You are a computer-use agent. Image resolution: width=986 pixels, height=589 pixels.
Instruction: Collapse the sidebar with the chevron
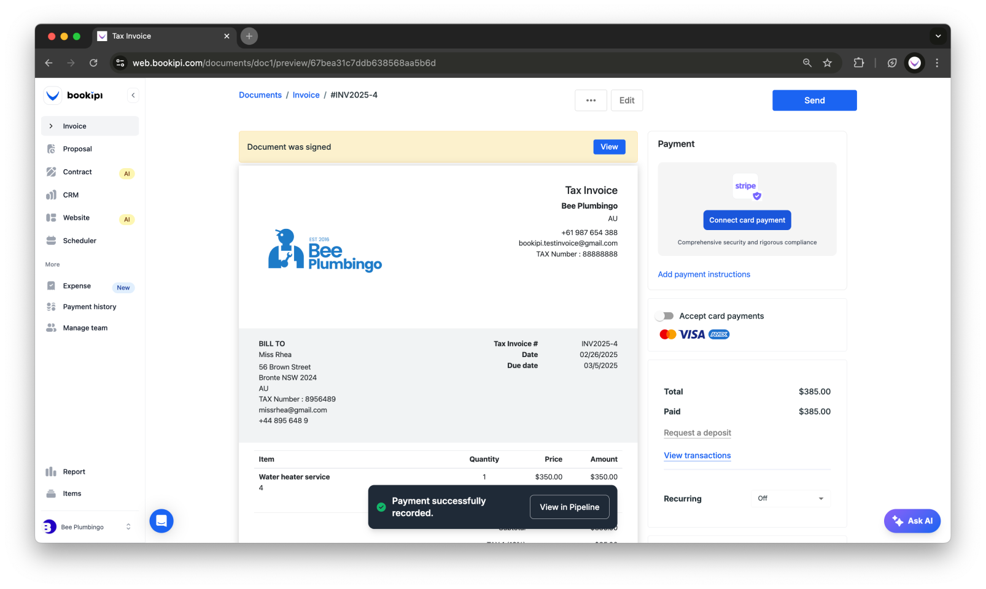[133, 95]
